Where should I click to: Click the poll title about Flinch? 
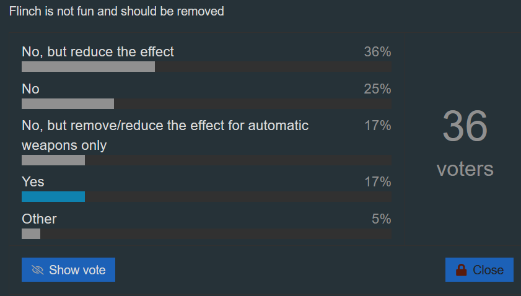pos(116,11)
